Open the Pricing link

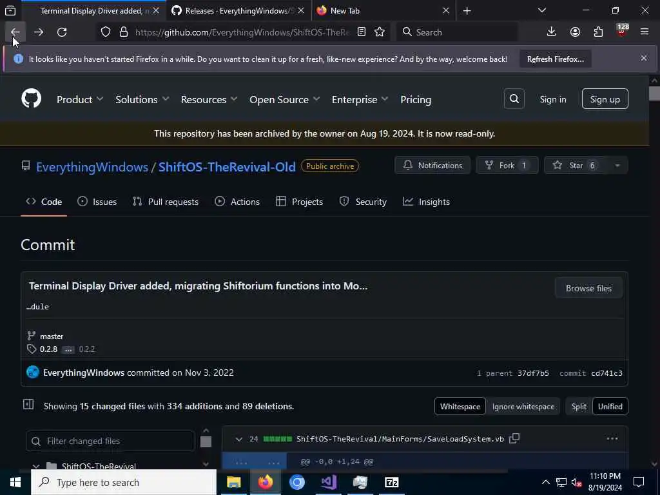(416, 99)
